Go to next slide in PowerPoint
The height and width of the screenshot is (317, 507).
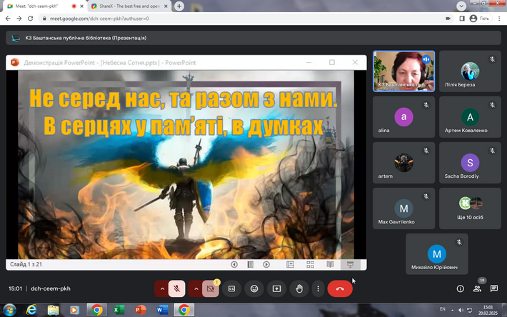266,264
